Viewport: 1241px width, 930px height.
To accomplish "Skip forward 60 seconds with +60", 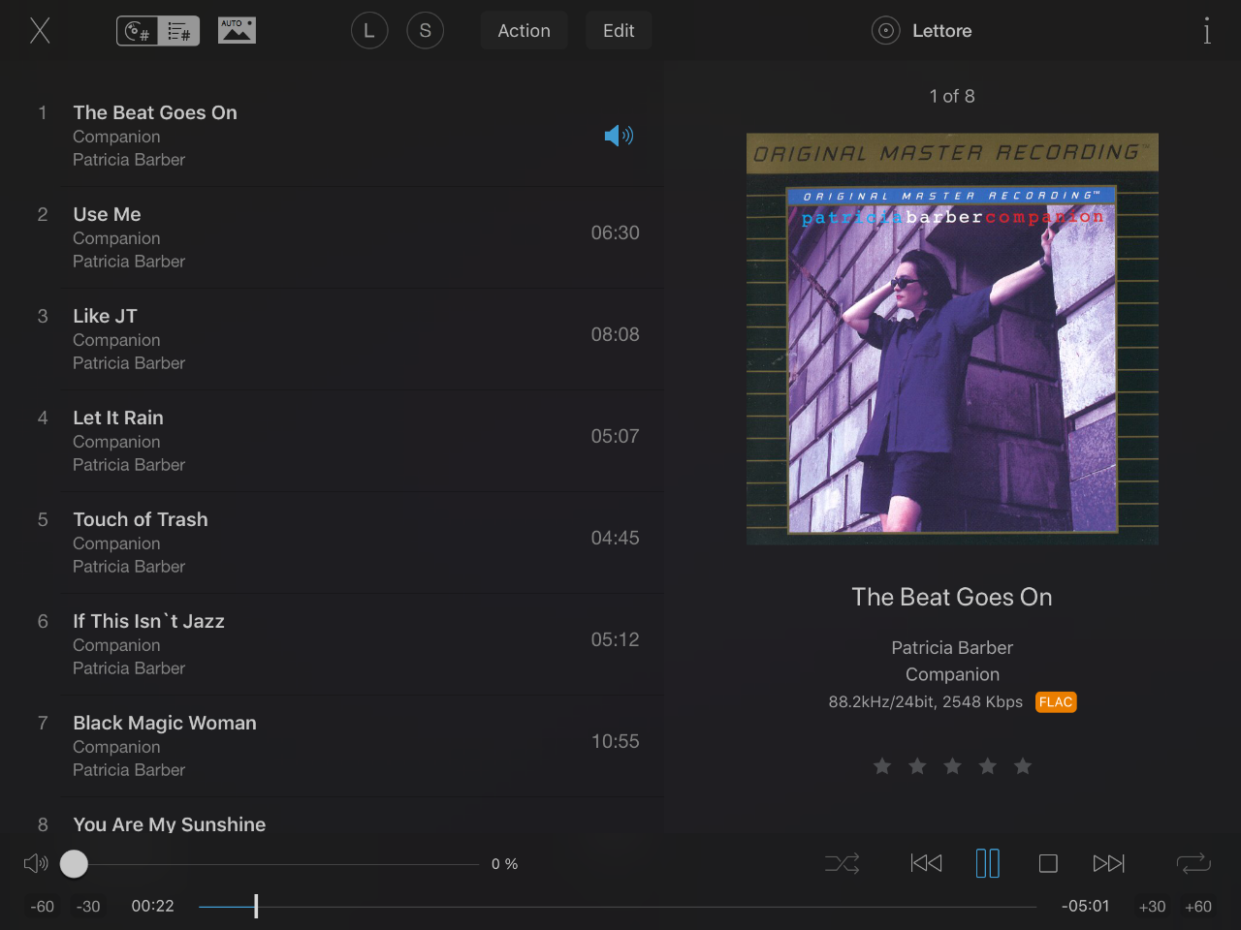I will coord(1198,907).
